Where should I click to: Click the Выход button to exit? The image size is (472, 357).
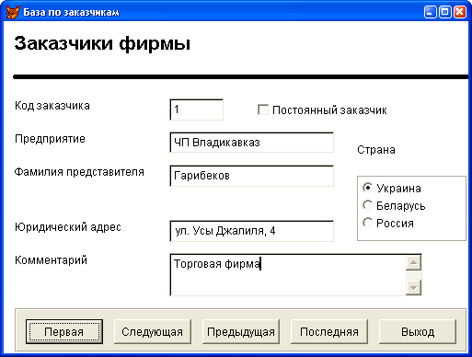(418, 331)
